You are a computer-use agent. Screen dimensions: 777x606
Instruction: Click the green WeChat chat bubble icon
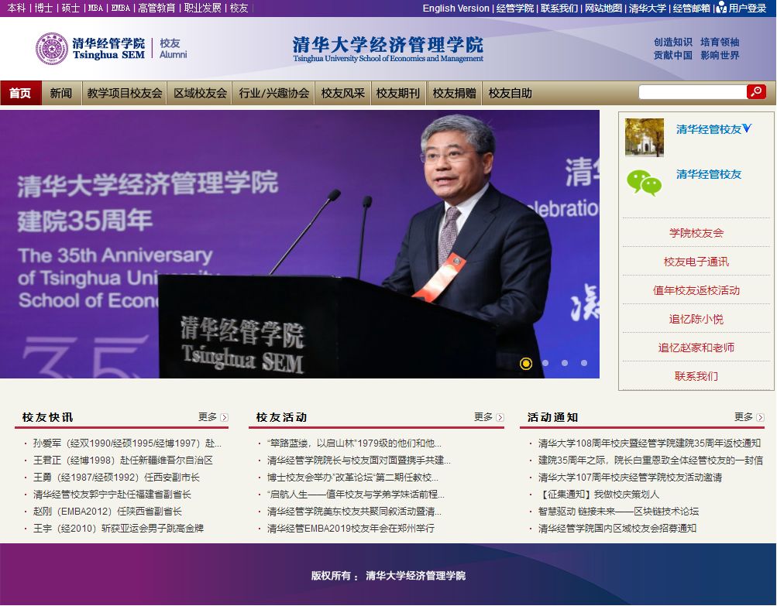(645, 183)
